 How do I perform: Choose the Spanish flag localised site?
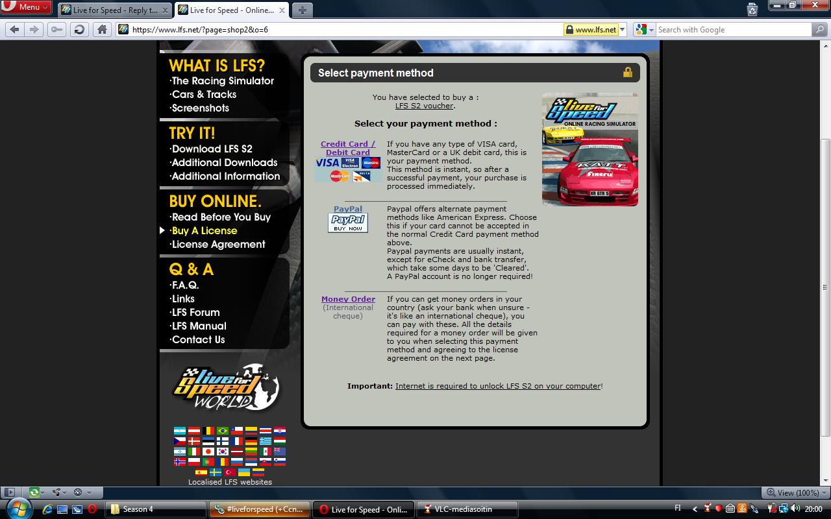[x=201, y=472]
